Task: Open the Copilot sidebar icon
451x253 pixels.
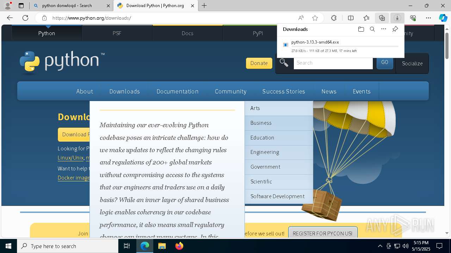Action: 443,18
